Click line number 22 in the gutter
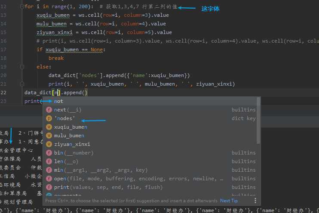 point(3,93)
